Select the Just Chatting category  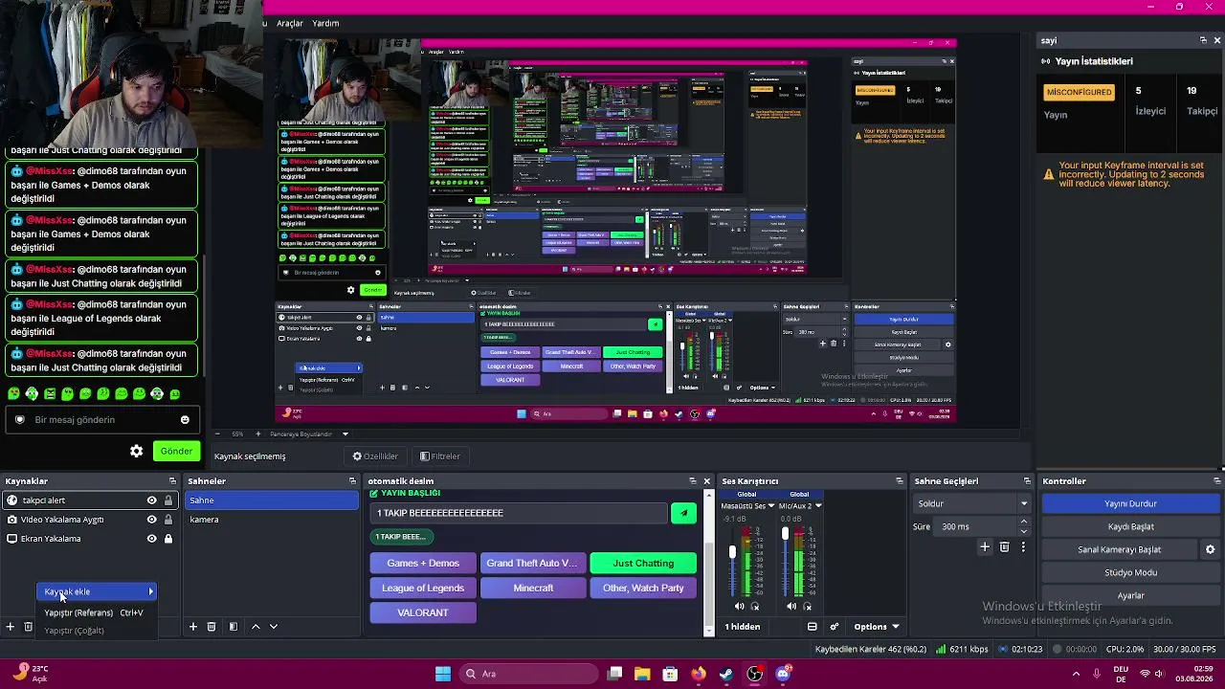coord(643,564)
